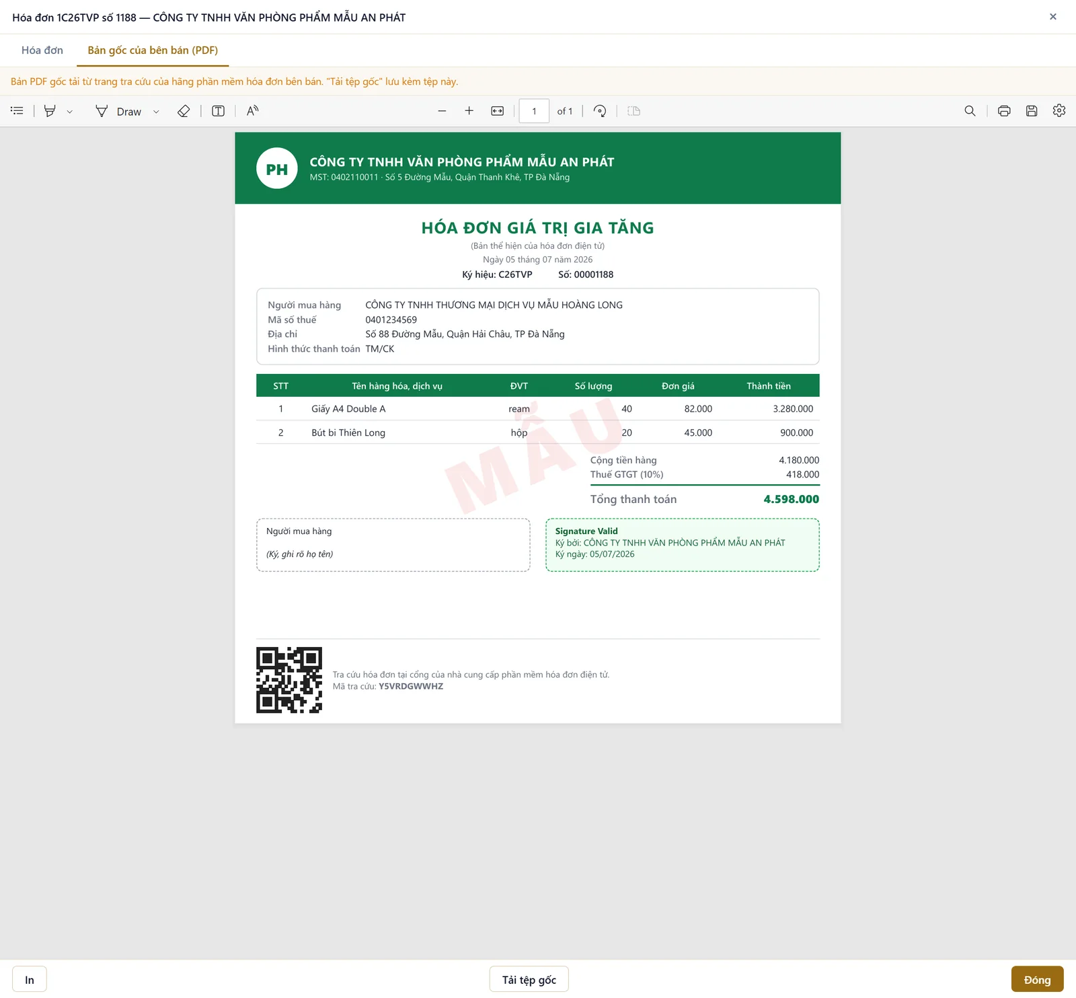Click the lookup code Y5VRDGWWHZ
The height and width of the screenshot is (998, 1076).
tap(411, 687)
